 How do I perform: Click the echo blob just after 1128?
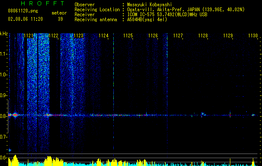click(x=203, y=114)
